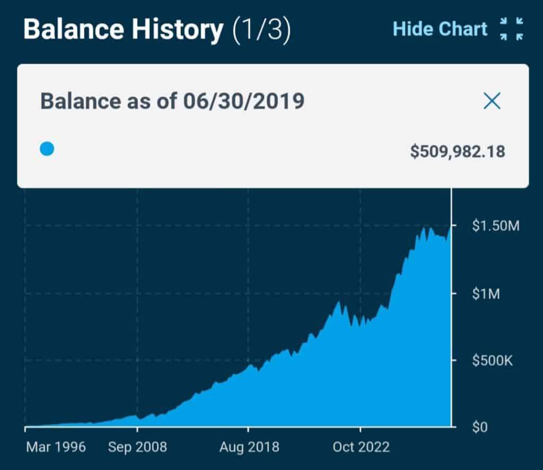543x470 pixels.
Task: Select the Aug 2018 date marker
Action: [249, 447]
